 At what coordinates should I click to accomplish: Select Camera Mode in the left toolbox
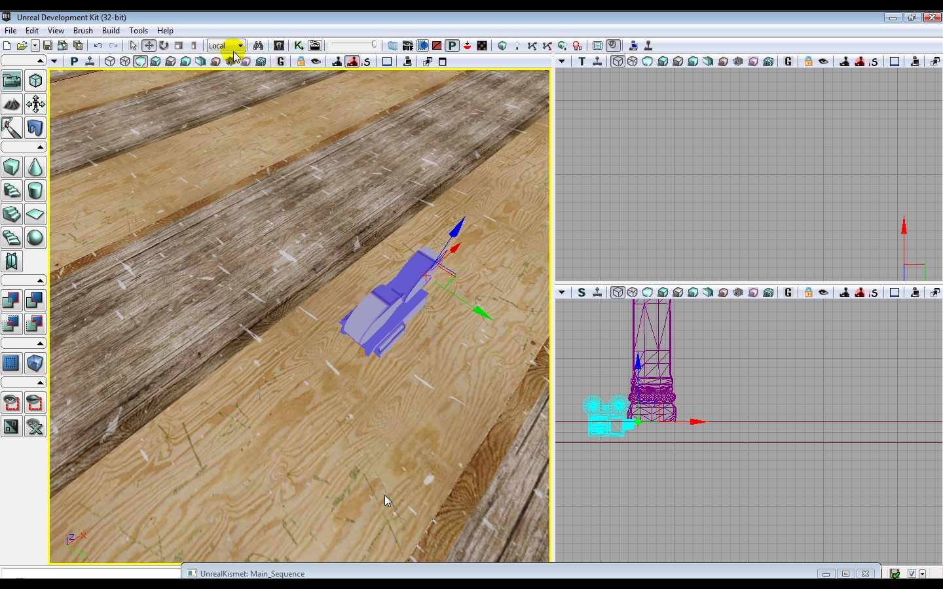point(12,80)
